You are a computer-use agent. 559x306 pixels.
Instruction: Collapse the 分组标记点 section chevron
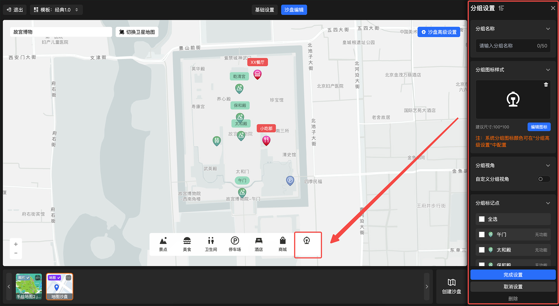pos(548,203)
